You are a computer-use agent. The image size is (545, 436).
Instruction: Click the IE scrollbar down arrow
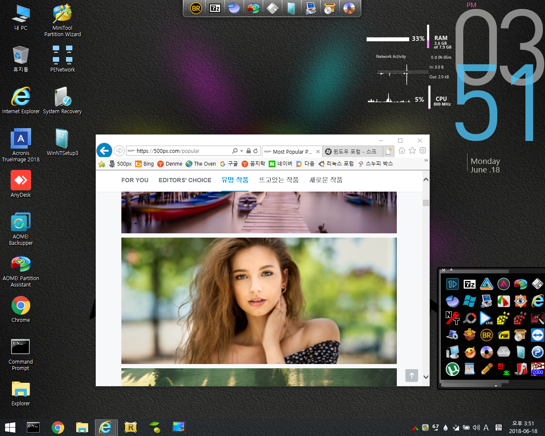[426, 377]
